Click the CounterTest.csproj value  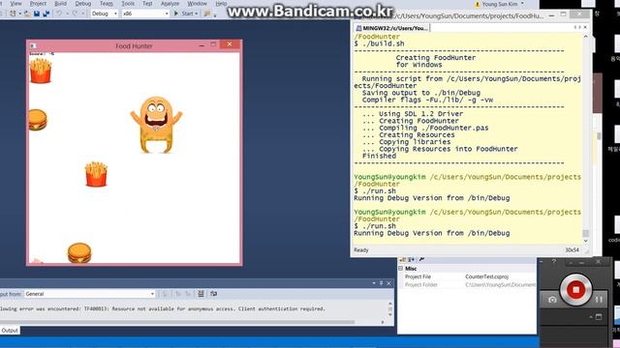(x=486, y=276)
